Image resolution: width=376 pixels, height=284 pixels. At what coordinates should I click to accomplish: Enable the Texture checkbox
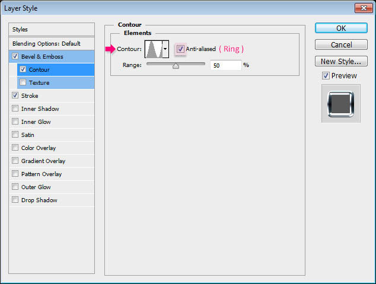tap(23, 82)
